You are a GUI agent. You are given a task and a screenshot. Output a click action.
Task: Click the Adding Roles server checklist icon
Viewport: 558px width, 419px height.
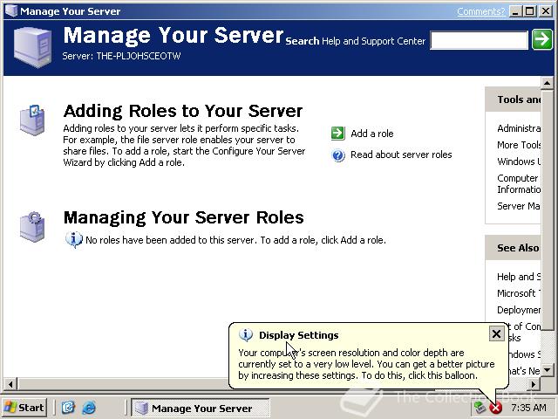click(32, 120)
